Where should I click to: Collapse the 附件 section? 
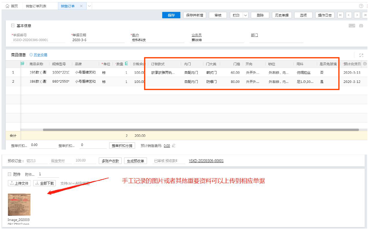[9, 174]
